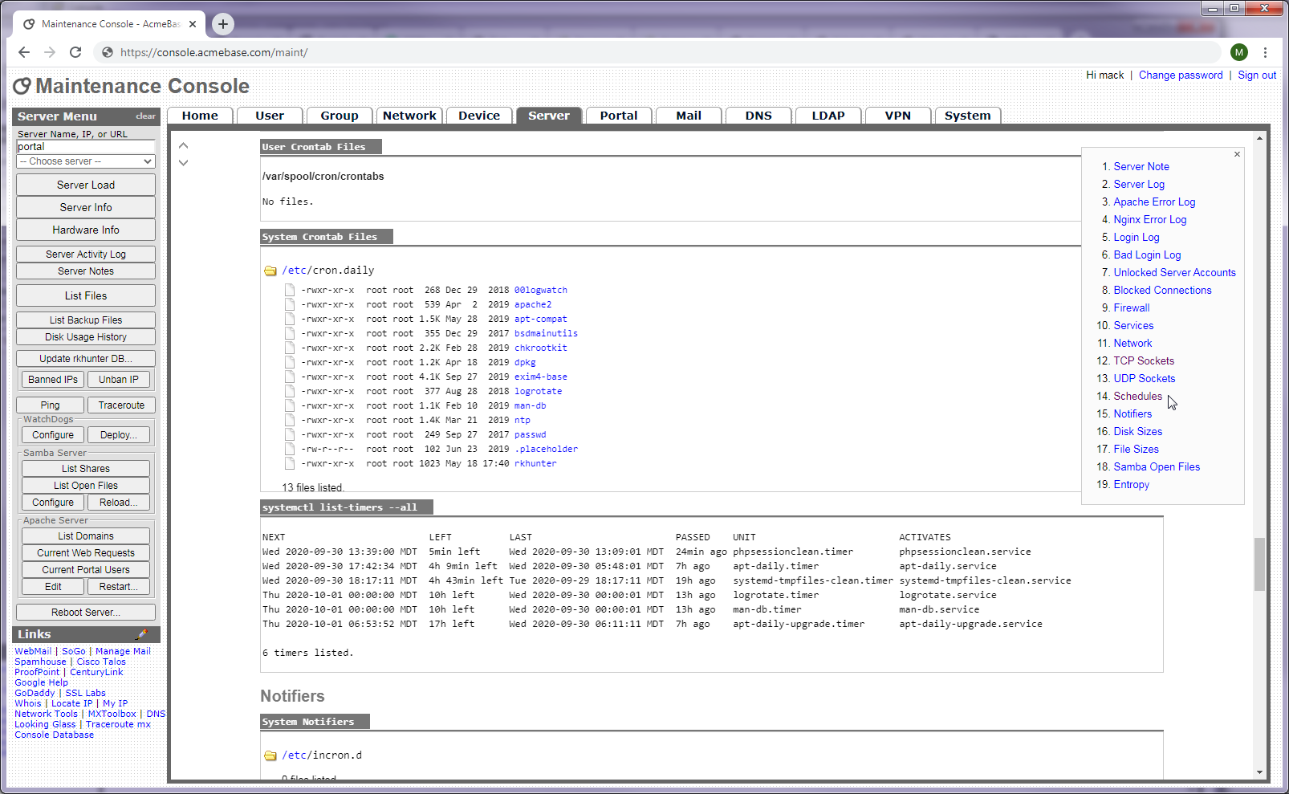The width and height of the screenshot is (1289, 794).
Task: Click Apache Restart button
Action: pos(119,587)
